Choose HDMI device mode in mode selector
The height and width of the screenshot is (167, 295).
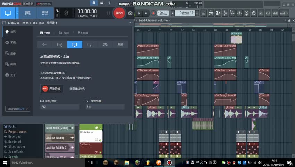120,45
